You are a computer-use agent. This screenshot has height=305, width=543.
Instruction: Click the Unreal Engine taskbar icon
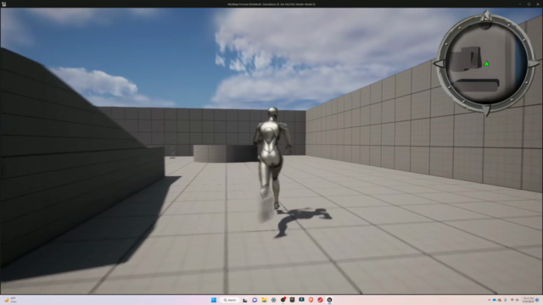pyautogui.click(x=329, y=300)
